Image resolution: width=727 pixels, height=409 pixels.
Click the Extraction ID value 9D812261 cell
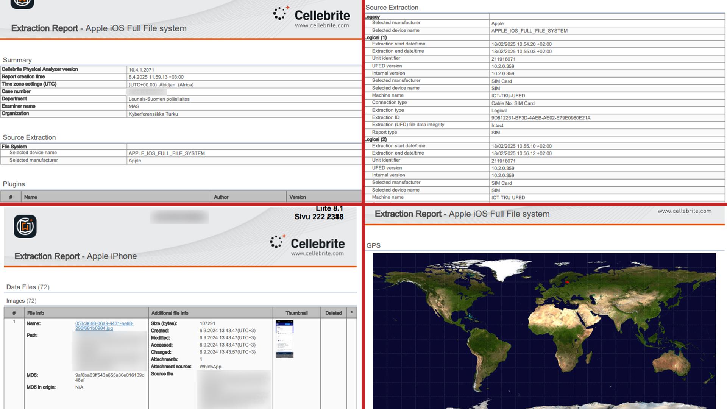coord(541,118)
